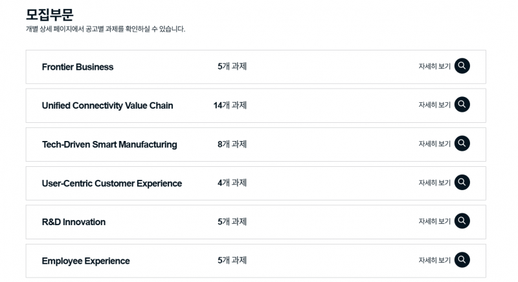Click Tech-Driven Smart Manufacturing heading

(109, 144)
